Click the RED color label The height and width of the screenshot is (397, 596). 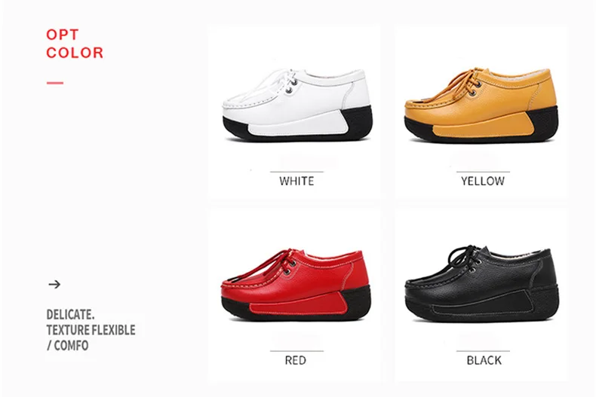(x=295, y=360)
